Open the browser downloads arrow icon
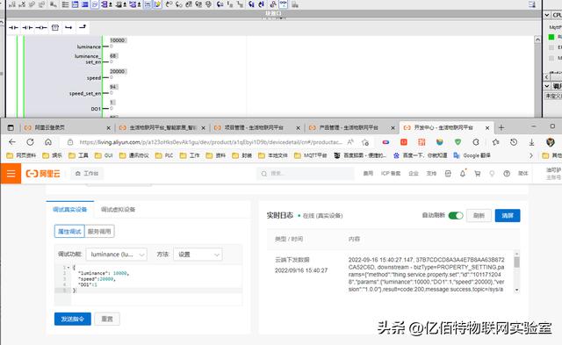 tap(531, 142)
